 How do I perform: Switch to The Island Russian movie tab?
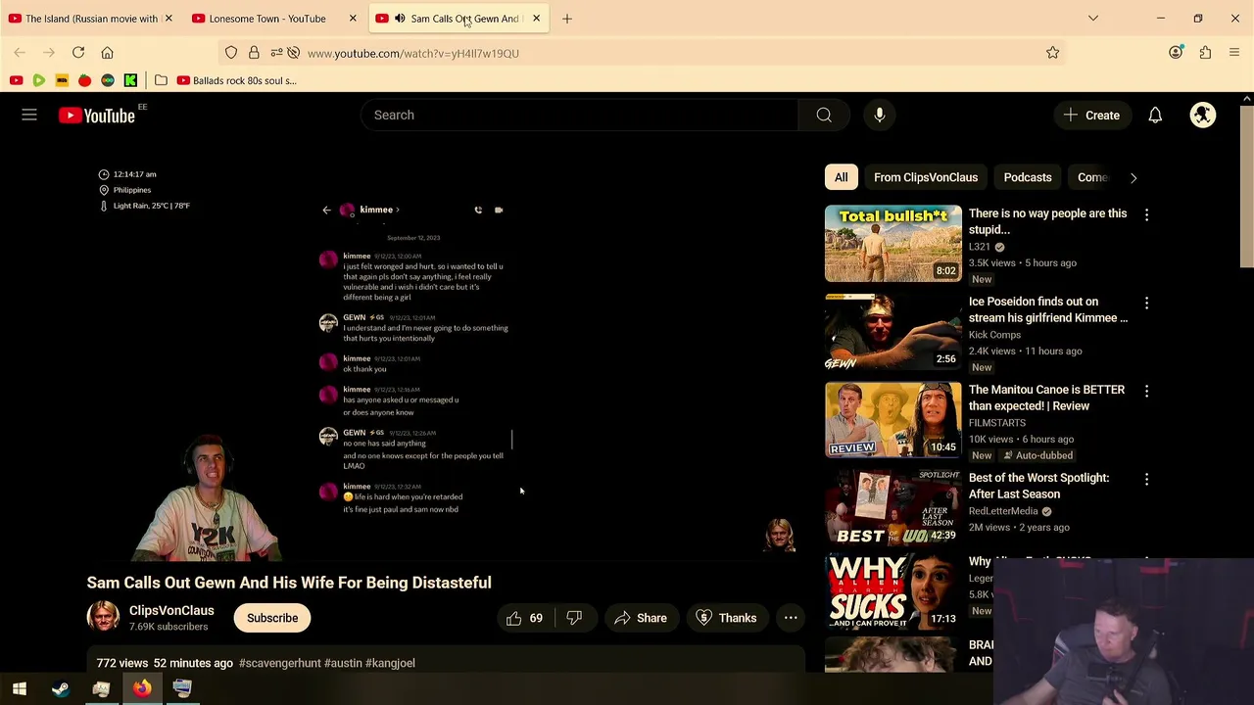pyautogui.click(x=91, y=19)
